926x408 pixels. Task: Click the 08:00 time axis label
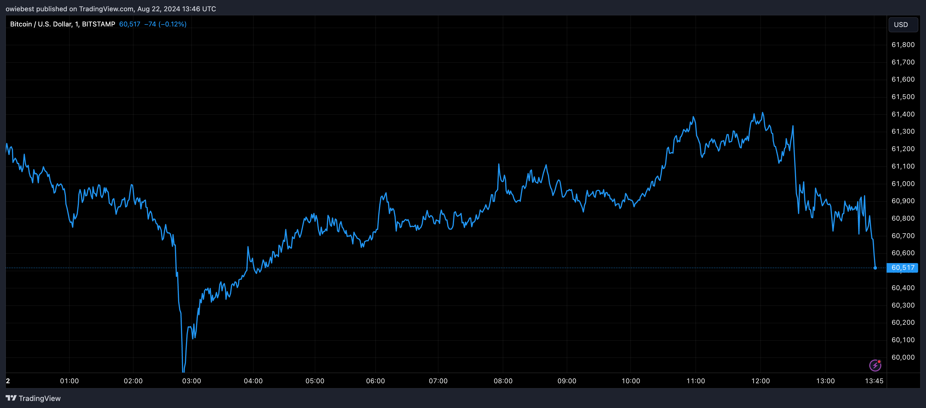coord(503,381)
